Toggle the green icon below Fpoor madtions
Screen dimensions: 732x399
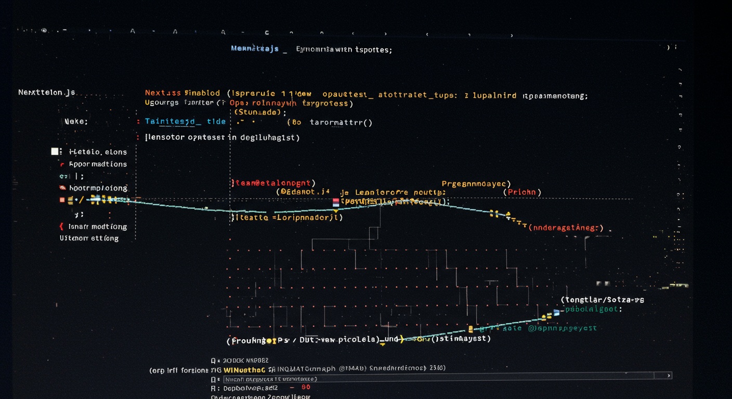tap(62, 177)
